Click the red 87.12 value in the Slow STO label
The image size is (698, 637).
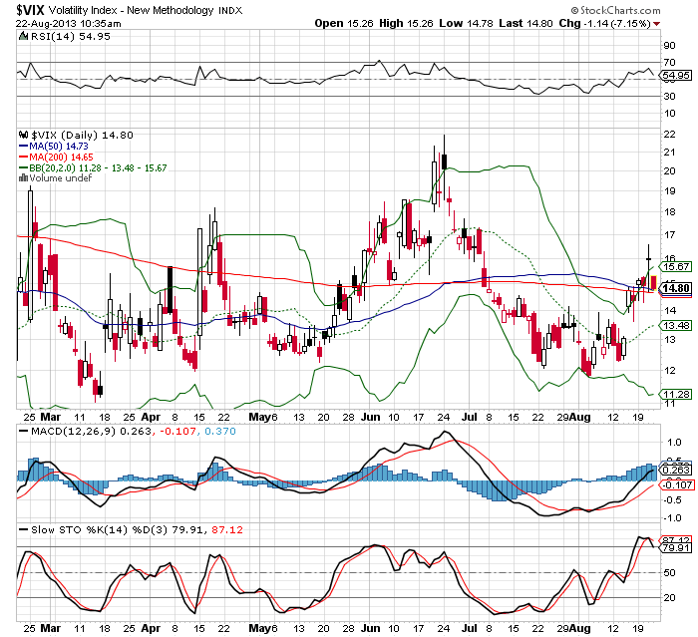227,529
